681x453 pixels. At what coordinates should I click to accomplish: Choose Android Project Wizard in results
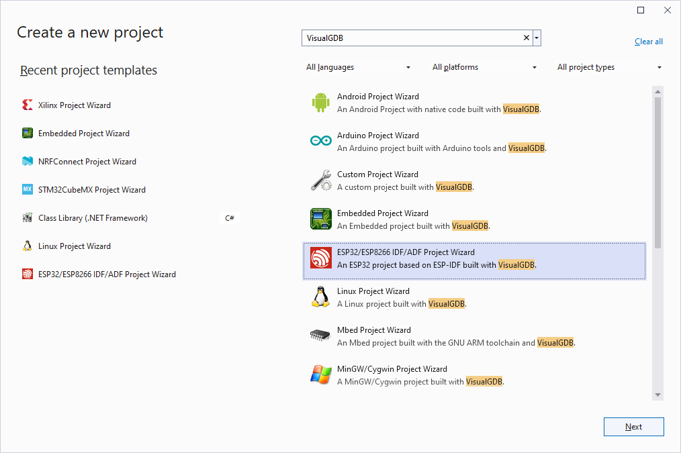[474, 103]
